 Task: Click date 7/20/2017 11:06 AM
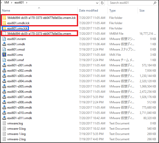click(92, 44)
